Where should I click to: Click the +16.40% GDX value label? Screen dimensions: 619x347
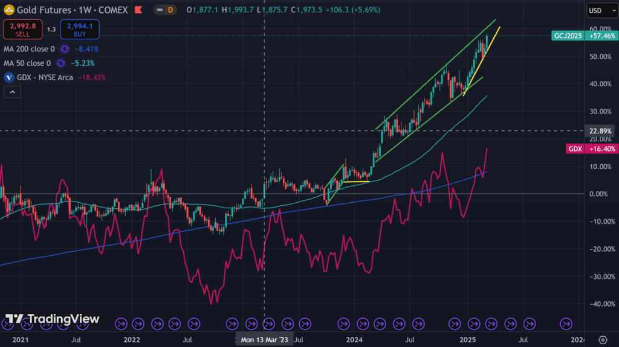602,148
